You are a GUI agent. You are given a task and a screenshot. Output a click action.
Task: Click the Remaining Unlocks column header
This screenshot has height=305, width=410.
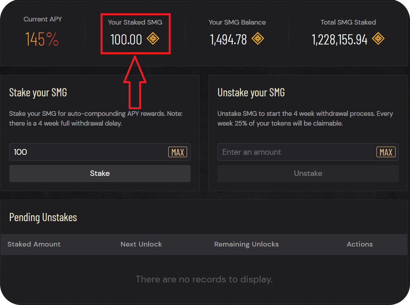tap(246, 244)
